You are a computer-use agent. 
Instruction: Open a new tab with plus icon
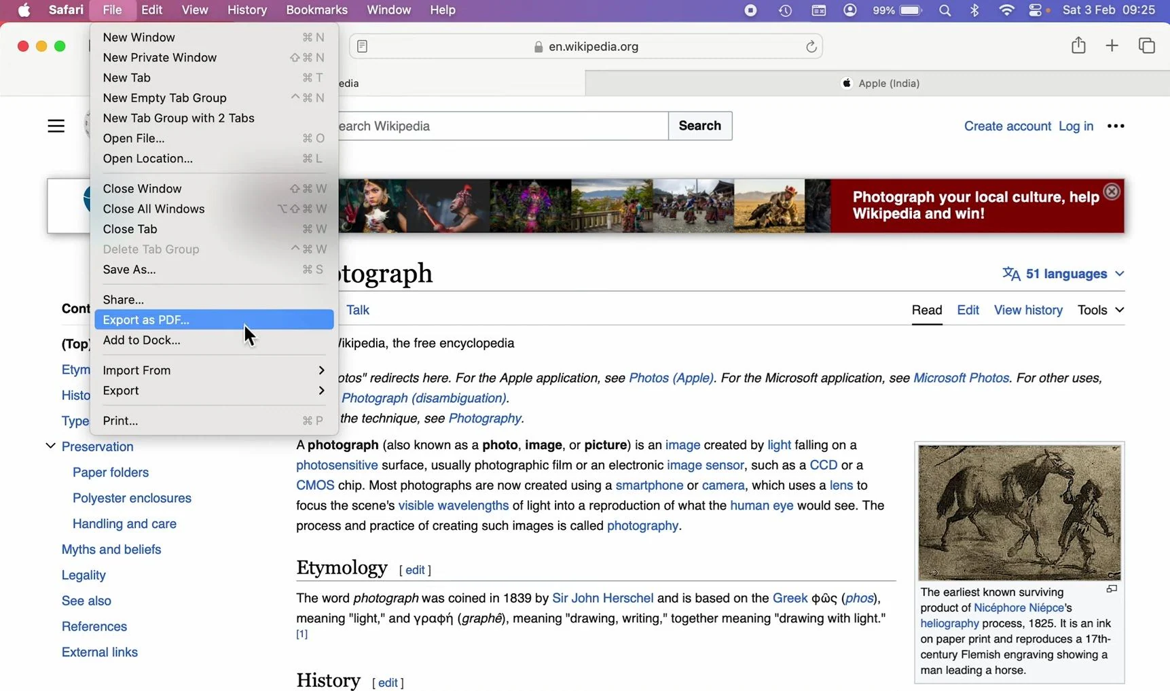coord(1112,46)
